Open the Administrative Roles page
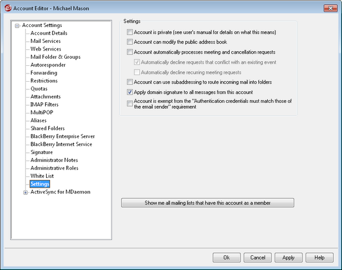342x270 pixels. (x=54, y=168)
